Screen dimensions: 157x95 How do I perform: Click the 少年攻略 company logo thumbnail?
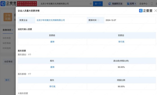pyautogui.click(x=8, y=17)
